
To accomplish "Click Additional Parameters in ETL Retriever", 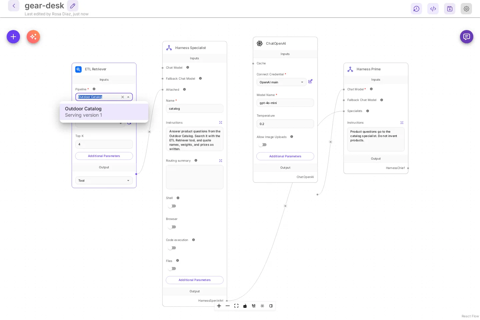I will pyautogui.click(x=104, y=156).
